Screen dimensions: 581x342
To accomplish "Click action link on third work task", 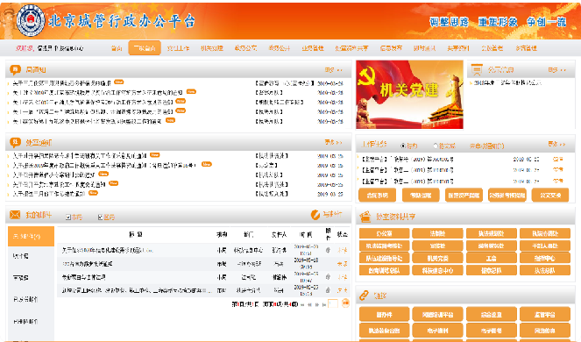I will pos(557,181).
